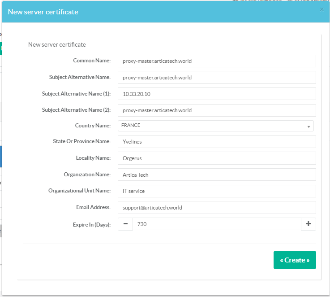Decrease expiry days with the minus button

[x=125, y=224]
